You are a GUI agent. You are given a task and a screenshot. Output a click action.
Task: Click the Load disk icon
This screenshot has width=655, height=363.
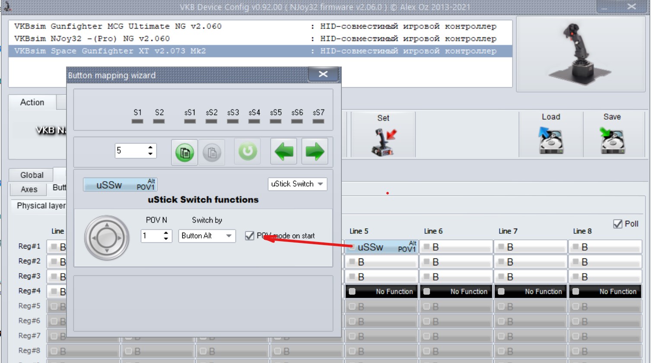pyautogui.click(x=550, y=140)
